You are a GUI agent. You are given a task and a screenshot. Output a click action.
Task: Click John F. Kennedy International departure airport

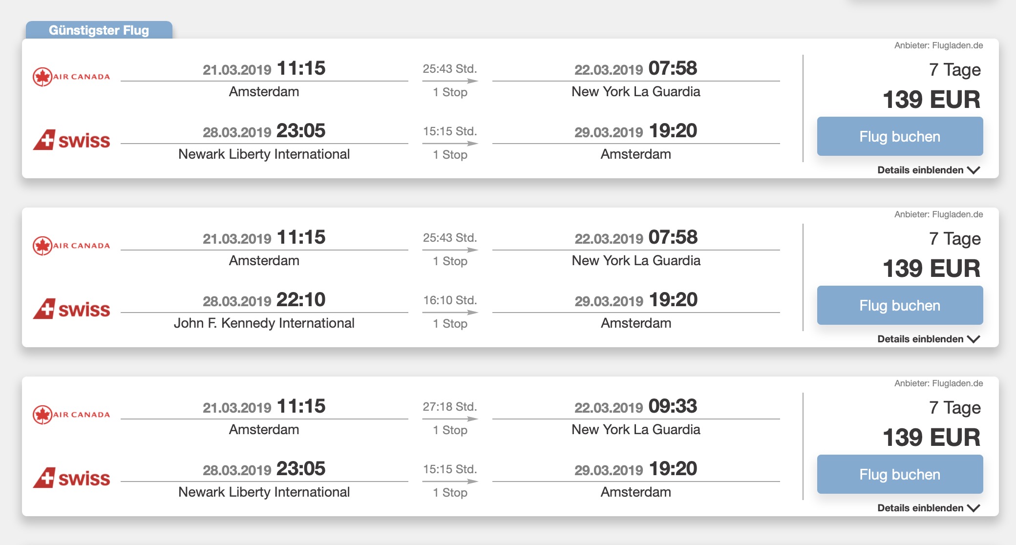(x=264, y=323)
